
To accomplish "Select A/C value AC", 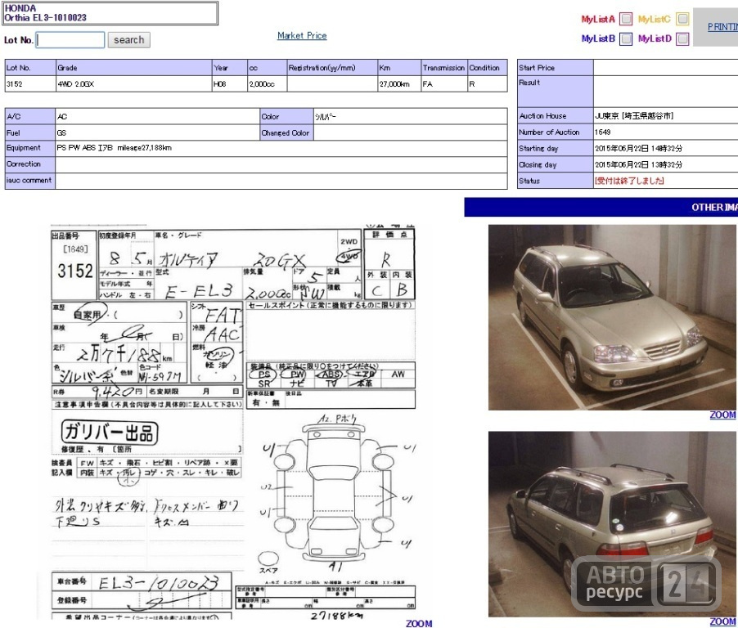I will (61, 116).
